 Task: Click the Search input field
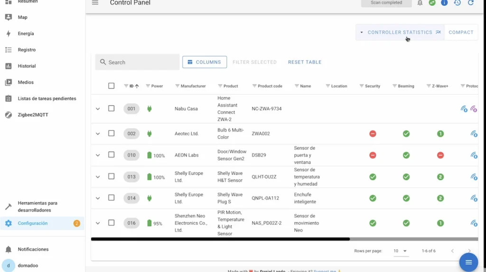pos(137,62)
